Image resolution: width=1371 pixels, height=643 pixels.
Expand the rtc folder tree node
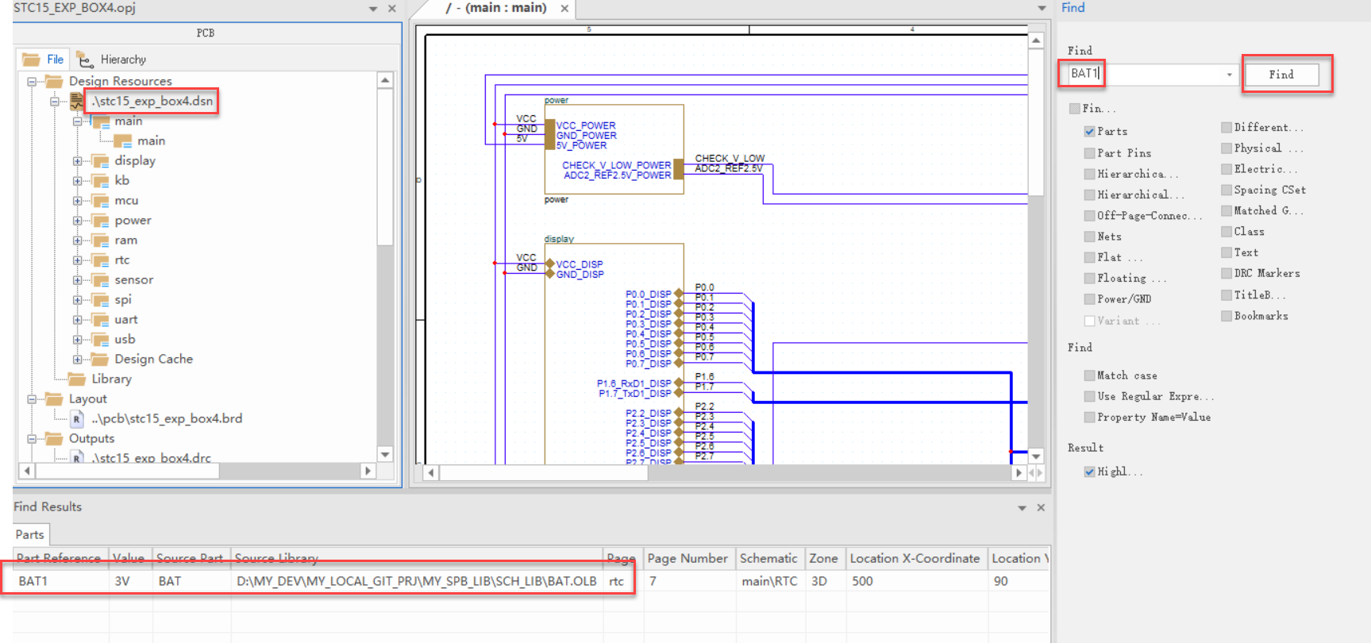[78, 260]
